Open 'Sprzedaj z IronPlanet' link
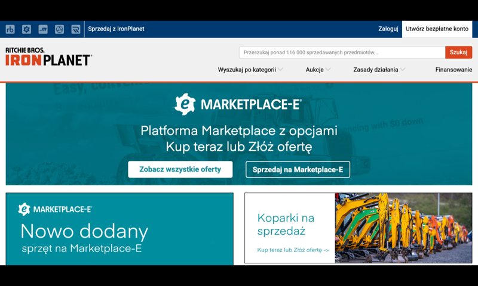Viewport: 478px width, 286px height. pyautogui.click(x=116, y=29)
